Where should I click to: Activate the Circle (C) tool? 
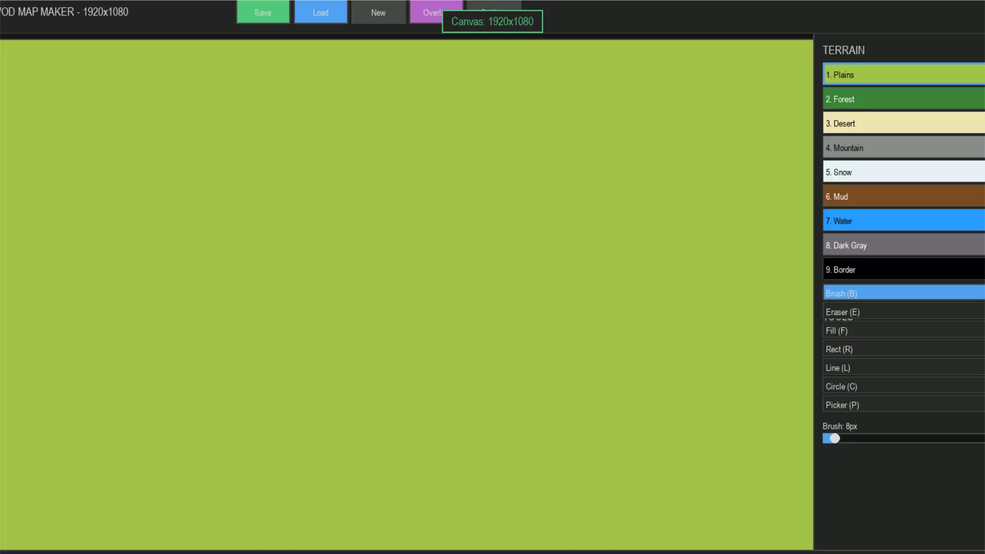(903, 386)
